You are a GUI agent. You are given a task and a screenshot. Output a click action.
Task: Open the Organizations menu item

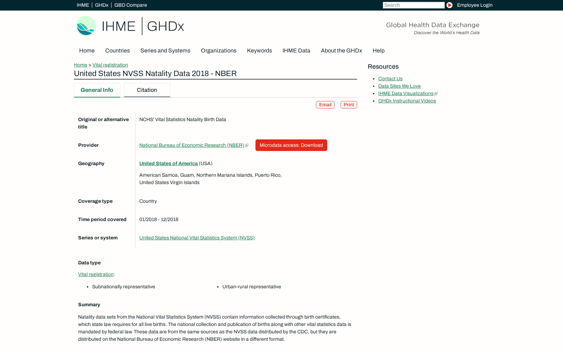click(219, 51)
